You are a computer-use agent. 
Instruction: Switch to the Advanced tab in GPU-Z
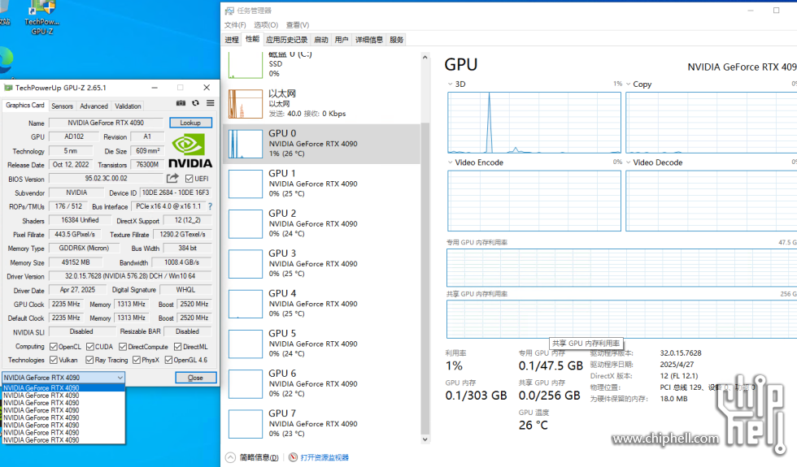94,106
